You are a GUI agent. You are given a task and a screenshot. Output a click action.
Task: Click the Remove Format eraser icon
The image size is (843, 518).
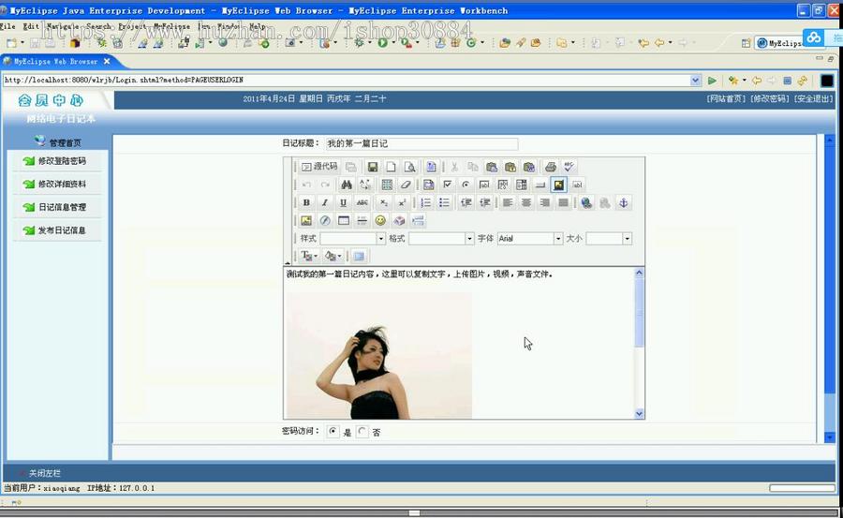point(406,185)
